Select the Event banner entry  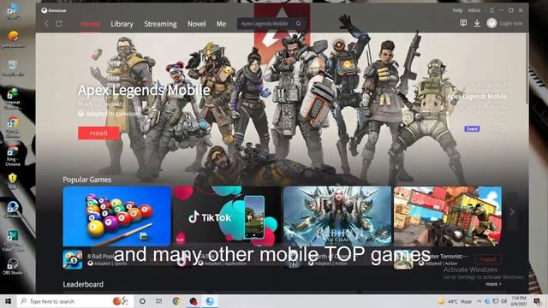[485, 129]
